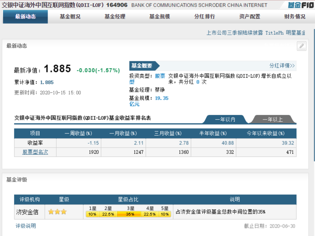Go to the 基金规模 tab
The image size is (315, 236).
160,17
